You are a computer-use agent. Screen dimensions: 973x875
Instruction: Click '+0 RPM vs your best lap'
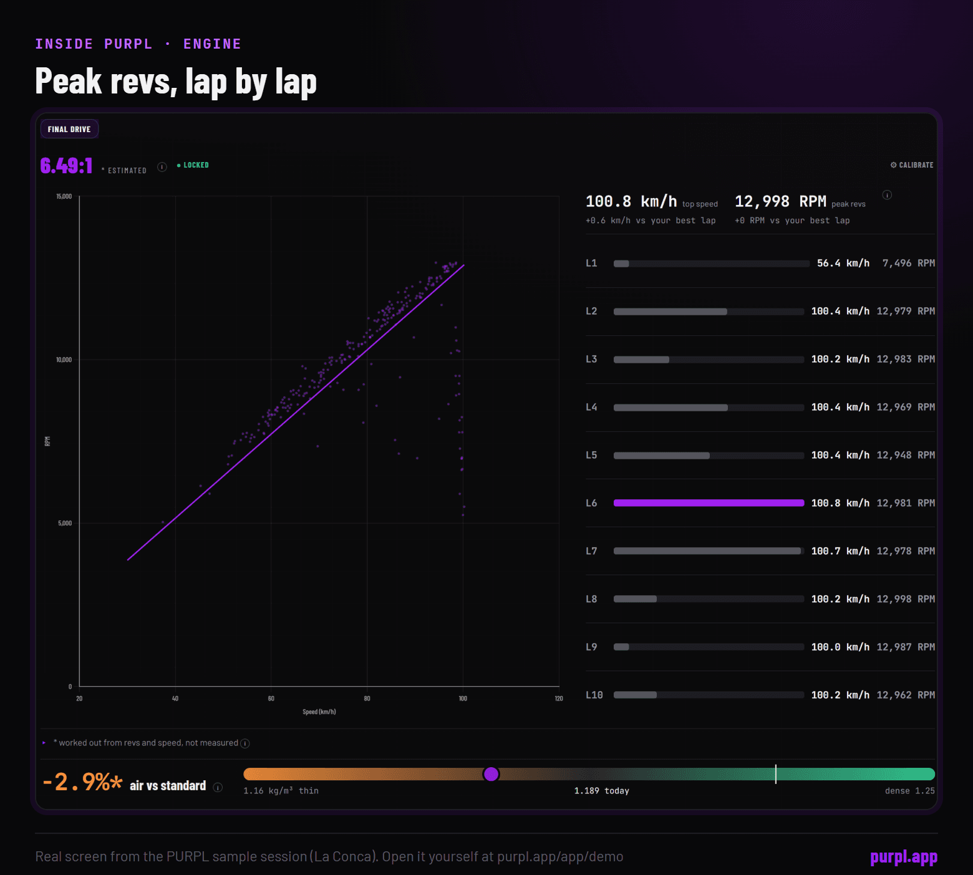(792, 221)
